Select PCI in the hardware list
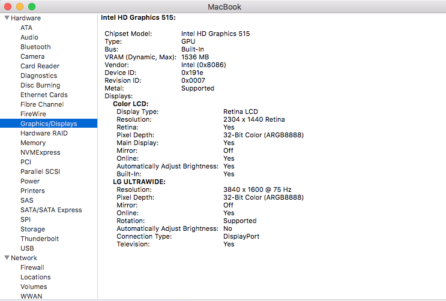 [26, 162]
